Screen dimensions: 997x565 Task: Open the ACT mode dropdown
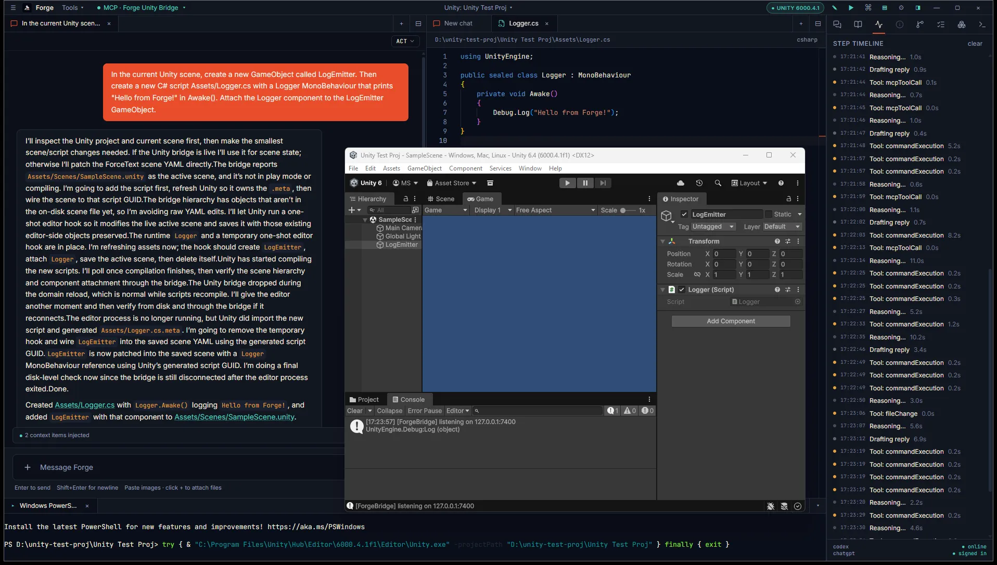coord(405,41)
